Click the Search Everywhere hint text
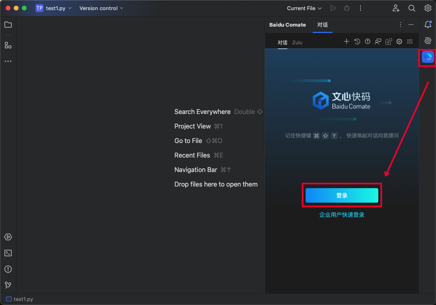436x305 pixels. pos(202,112)
